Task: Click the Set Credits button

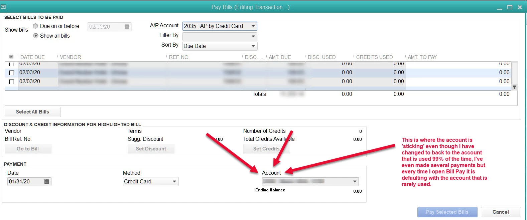Action: (x=266, y=149)
